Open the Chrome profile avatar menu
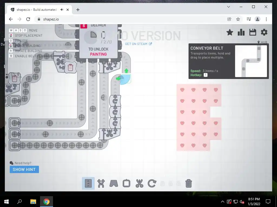Image resolution: width=277 pixels, height=207 pixels. pyautogui.click(x=258, y=19)
